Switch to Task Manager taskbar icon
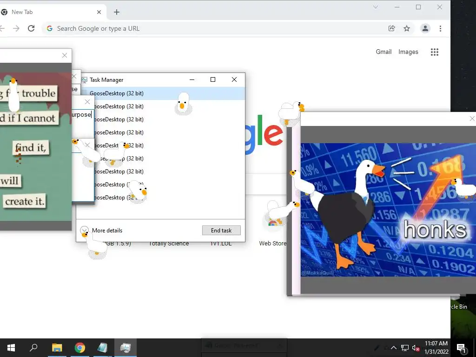 click(x=125, y=348)
